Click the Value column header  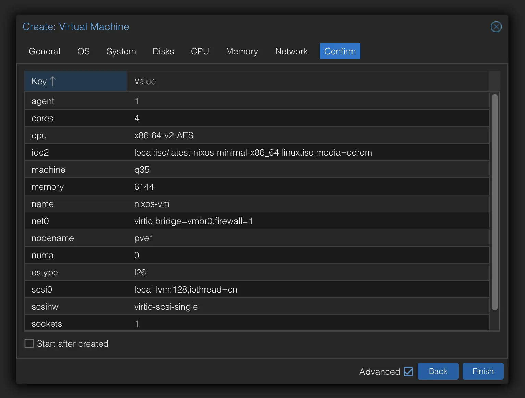308,81
